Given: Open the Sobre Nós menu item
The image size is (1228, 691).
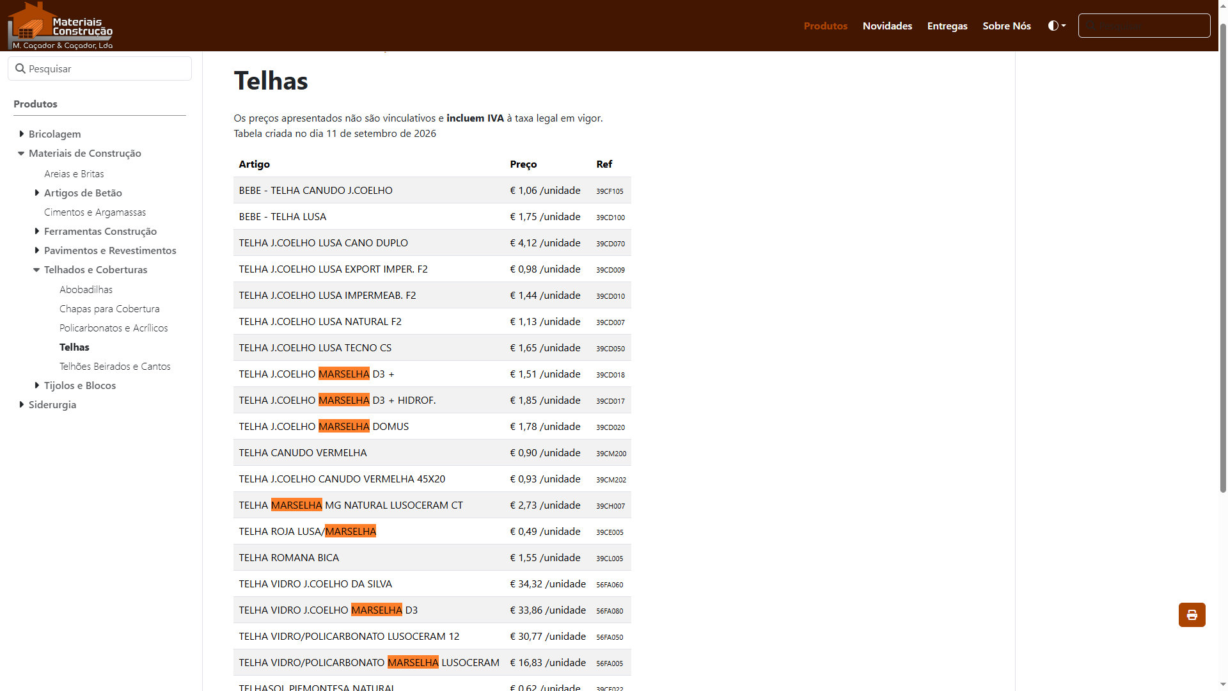Looking at the screenshot, I should pyautogui.click(x=1007, y=26).
